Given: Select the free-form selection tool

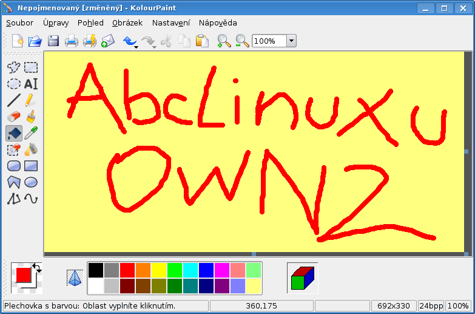Looking at the screenshot, I should 13,67.
